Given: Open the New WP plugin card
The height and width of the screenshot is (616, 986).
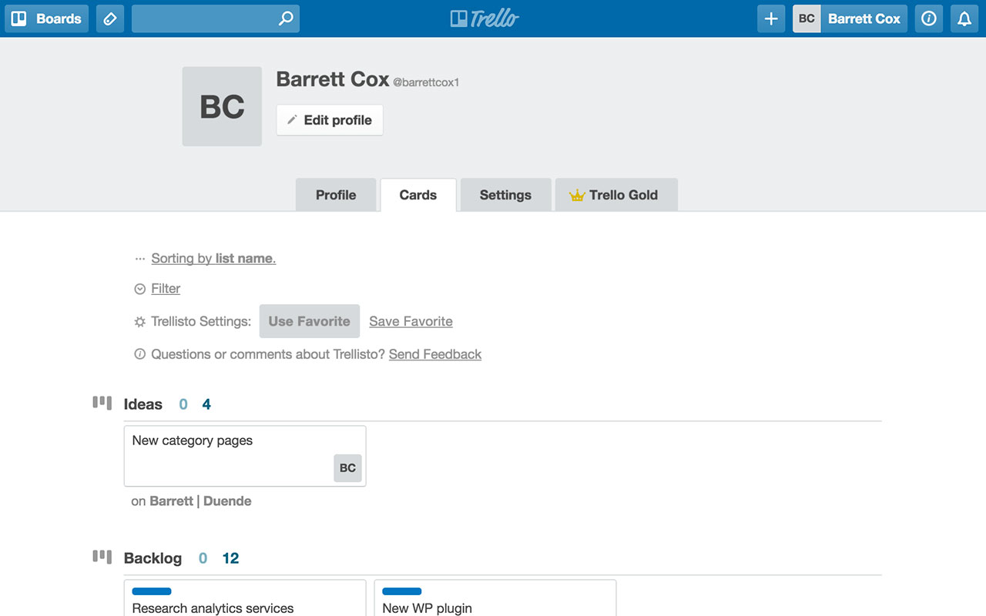Looking at the screenshot, I should click(x=495, y=598).
